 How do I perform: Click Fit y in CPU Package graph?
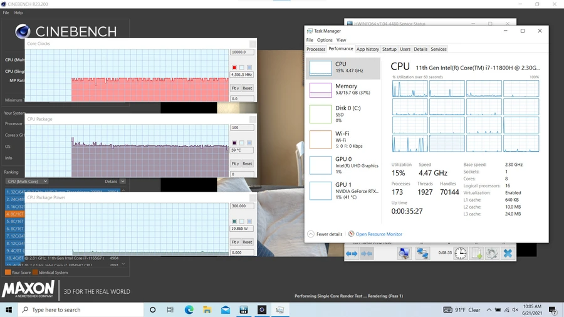coord(235,164)
